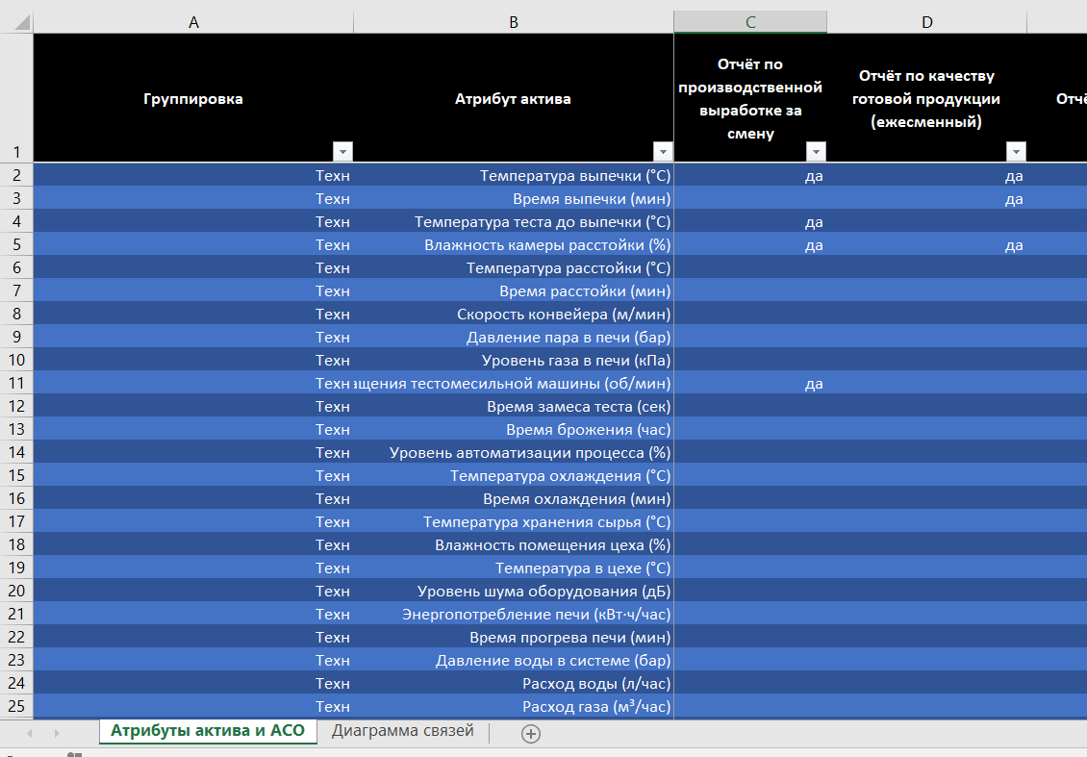Viewport: 1087px width, 757px height.
Task: Switch to Диаграмма связей sheet tab
Action: pos(402,731)
